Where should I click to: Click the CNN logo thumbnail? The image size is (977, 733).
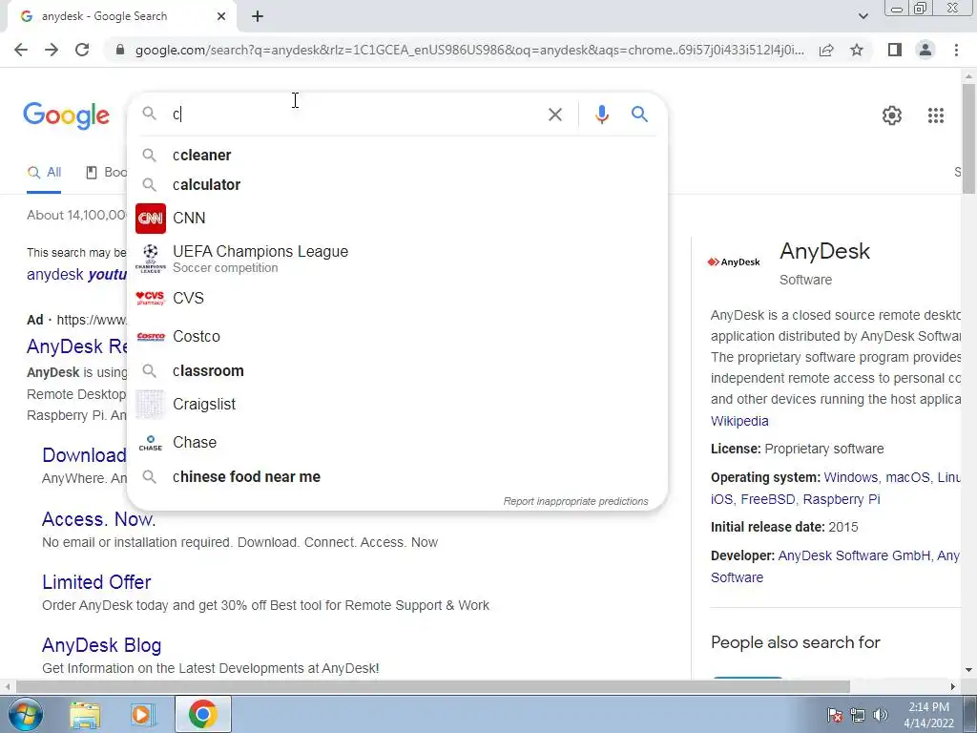tap(150, 219)
